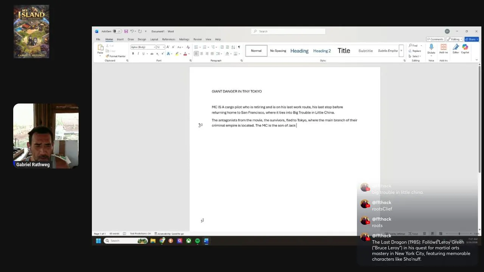Open the Help tab
This screenshot has width=484, height=272.
(218, 39)
